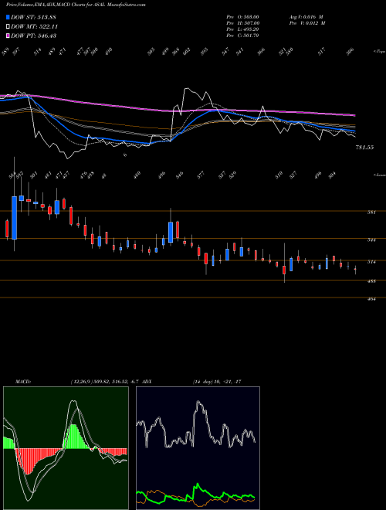
Task: Click the blue DOW ST legend swatch
Action: pyautogui.click(x=8, y=17)
